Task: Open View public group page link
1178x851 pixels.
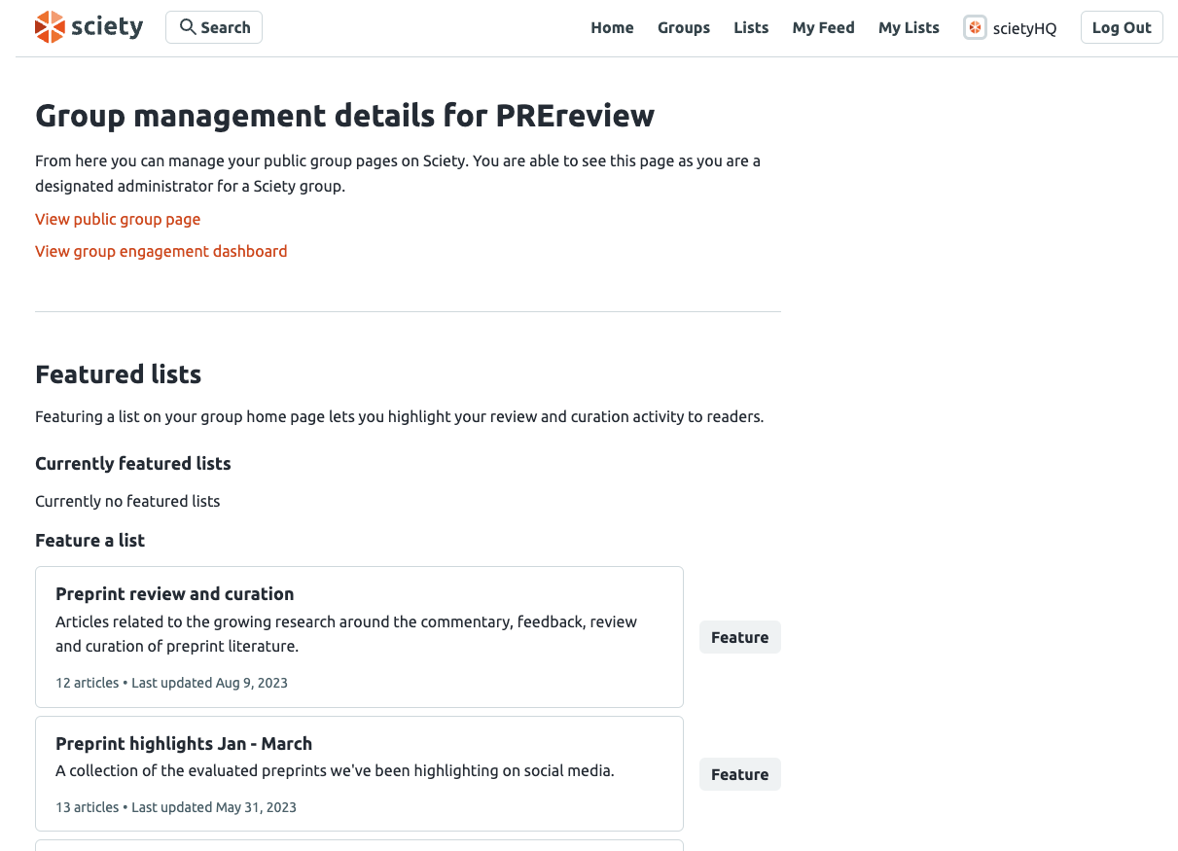Action: (x=118, y=219)
